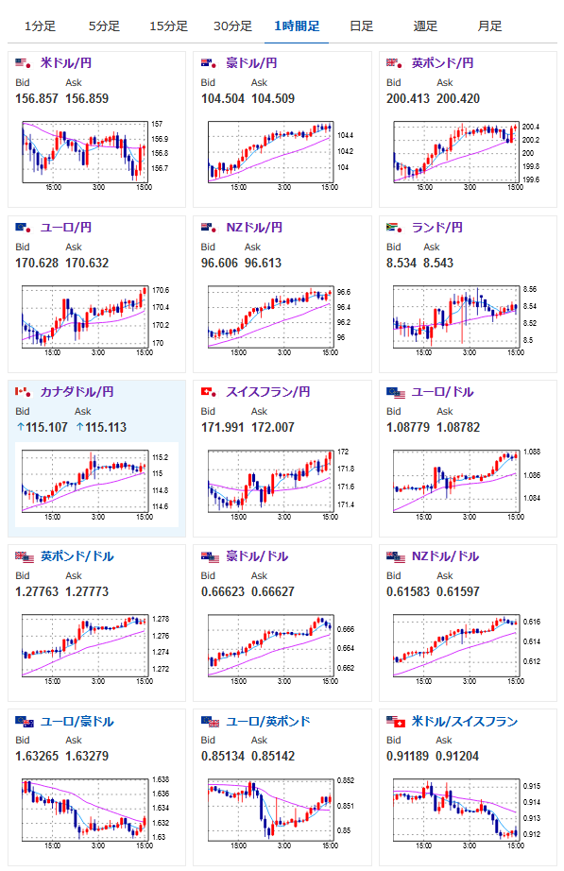Click the Canada flag icon beside カナダドル/円

(23, 392)
